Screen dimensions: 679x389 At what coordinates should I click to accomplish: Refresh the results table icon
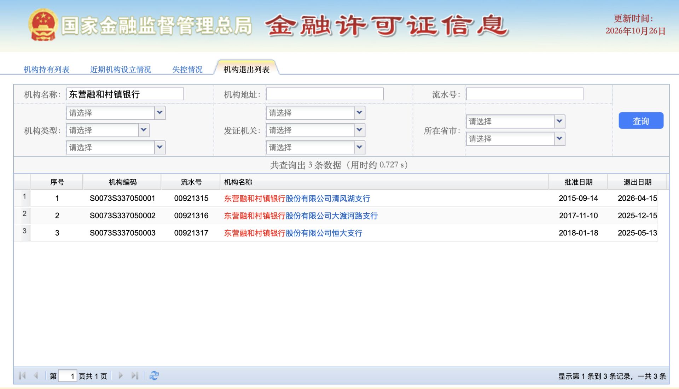154,376
